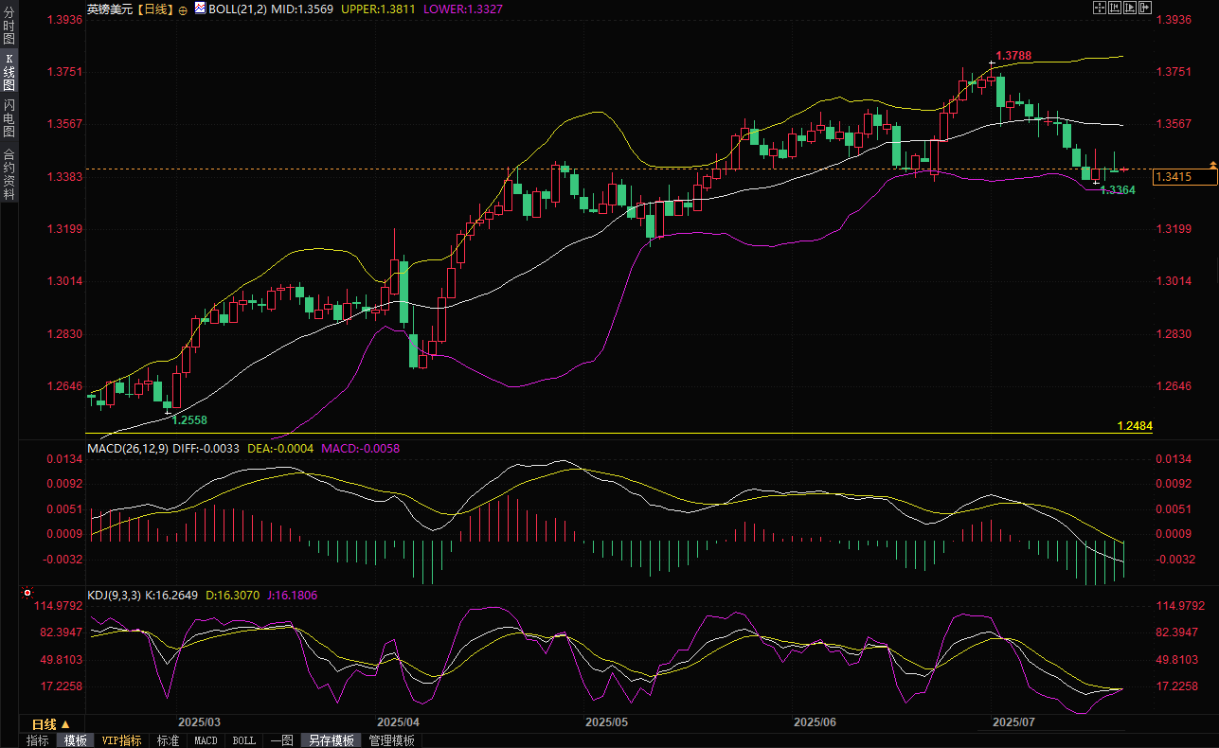Click the chart shrink-left axis icon
The image size is (1219, 748).
1115,8
